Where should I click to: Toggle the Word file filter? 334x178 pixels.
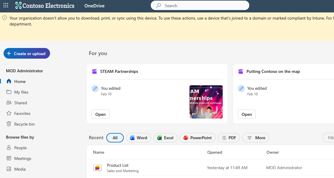[x=138, y=138]
